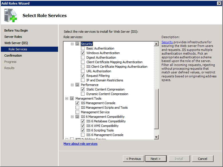
Task: Close the Add Roles Wizard window
Action: pos(219,3)
